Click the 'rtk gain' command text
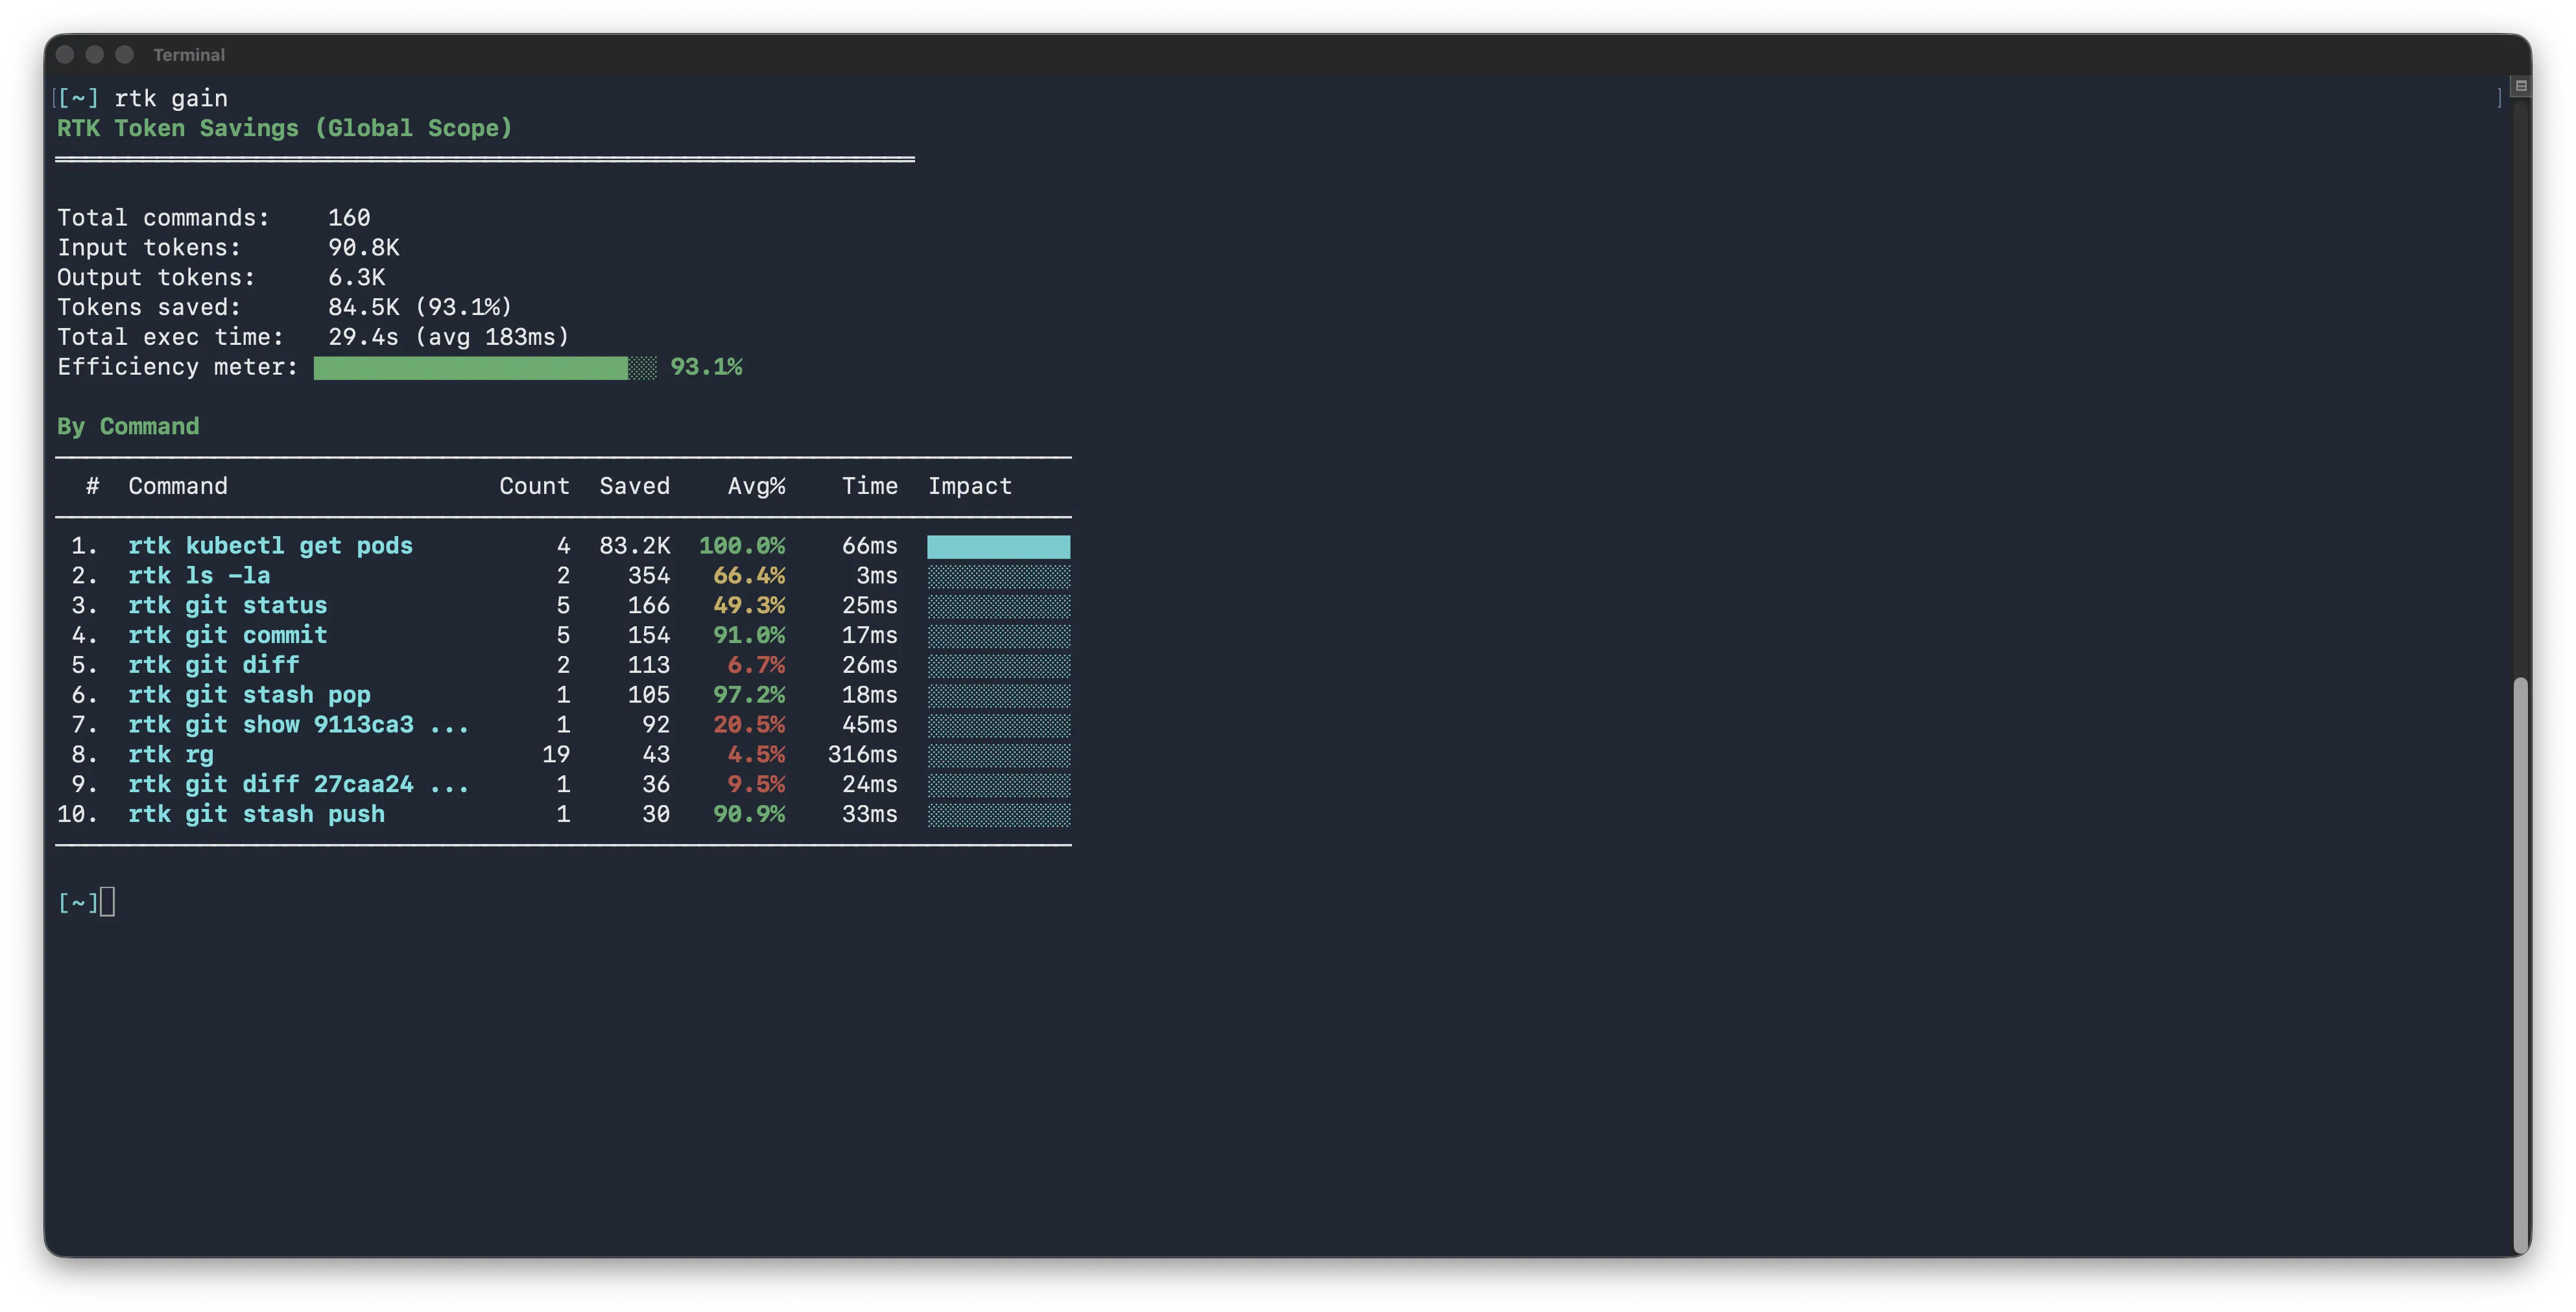This screenshot has width=2576, height=1312. point(171,98)
